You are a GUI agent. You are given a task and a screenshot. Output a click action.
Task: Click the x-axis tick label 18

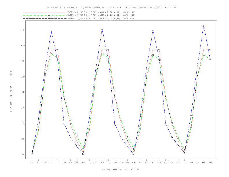tap(70, 163)
